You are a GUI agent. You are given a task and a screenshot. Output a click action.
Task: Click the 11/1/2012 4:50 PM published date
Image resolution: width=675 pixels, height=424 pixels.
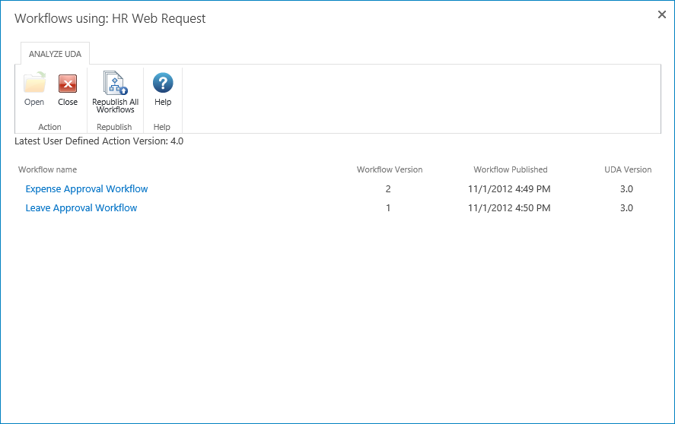coord(509,208)
